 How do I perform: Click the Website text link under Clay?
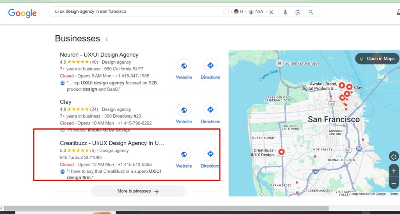coord(184,121)
